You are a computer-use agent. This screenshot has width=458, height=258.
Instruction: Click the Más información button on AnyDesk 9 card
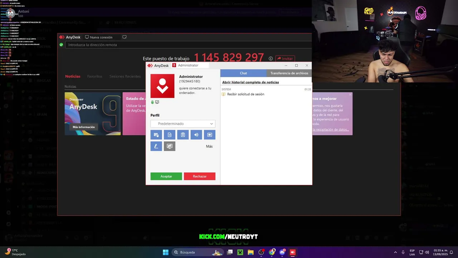point(84,127)
